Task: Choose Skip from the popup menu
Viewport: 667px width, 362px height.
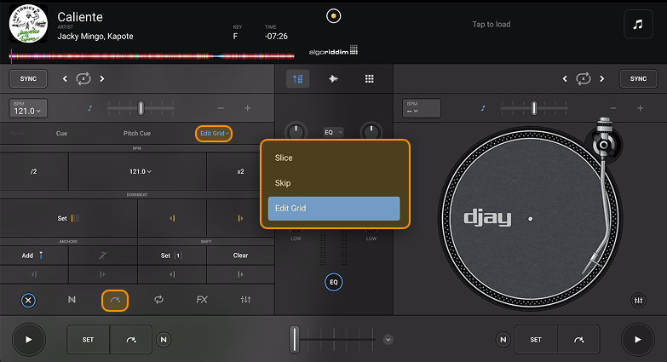Action: (334, 183)
